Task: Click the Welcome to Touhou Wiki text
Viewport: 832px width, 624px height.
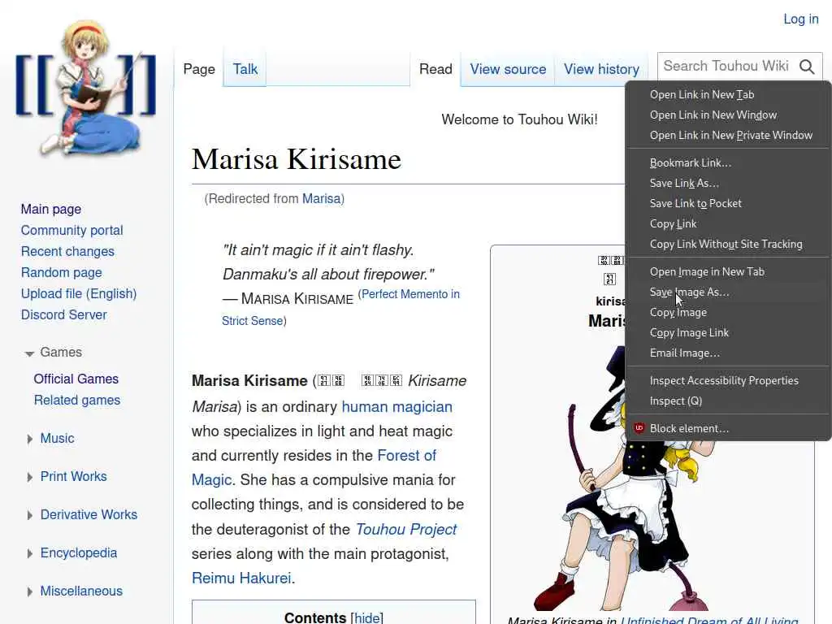Action: (x=519, y=120)
